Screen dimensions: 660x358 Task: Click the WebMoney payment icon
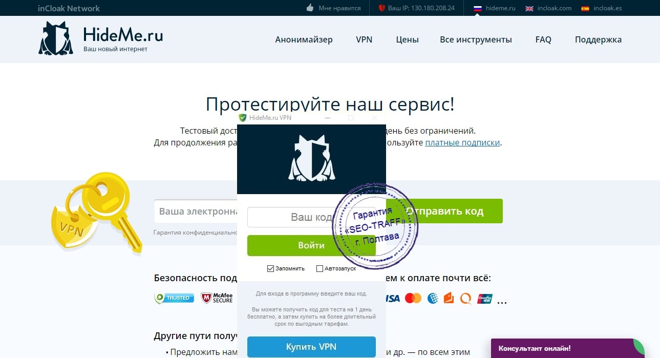pyautogui.click(x=433, y=298)
